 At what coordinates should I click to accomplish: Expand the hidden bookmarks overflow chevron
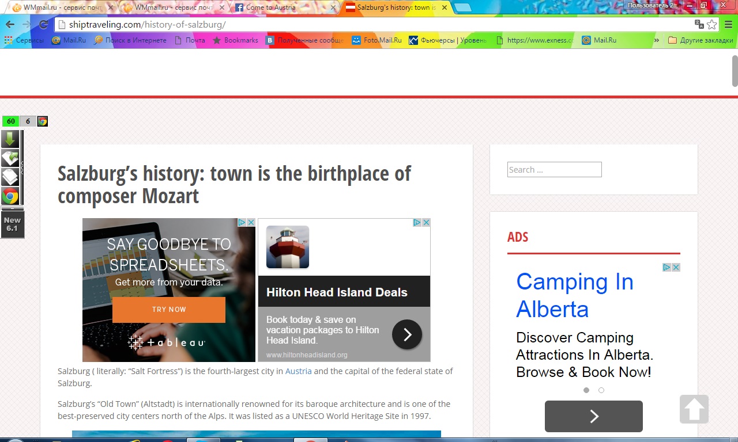coord(656,40)
